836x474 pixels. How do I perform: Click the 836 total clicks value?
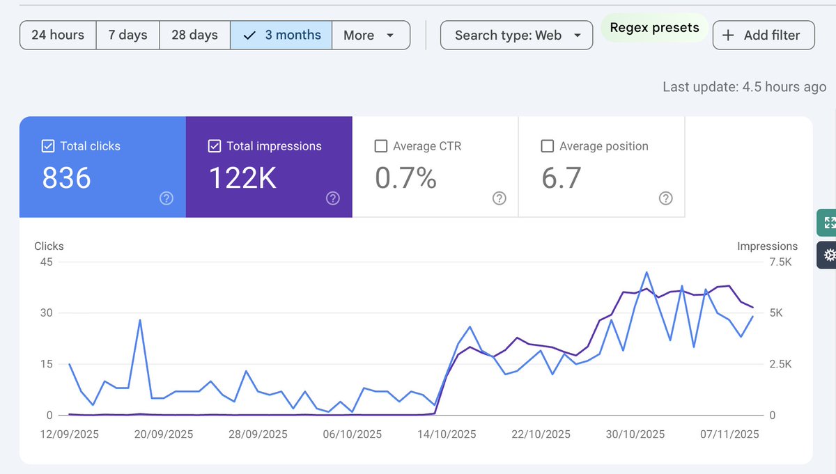(67, 179)
